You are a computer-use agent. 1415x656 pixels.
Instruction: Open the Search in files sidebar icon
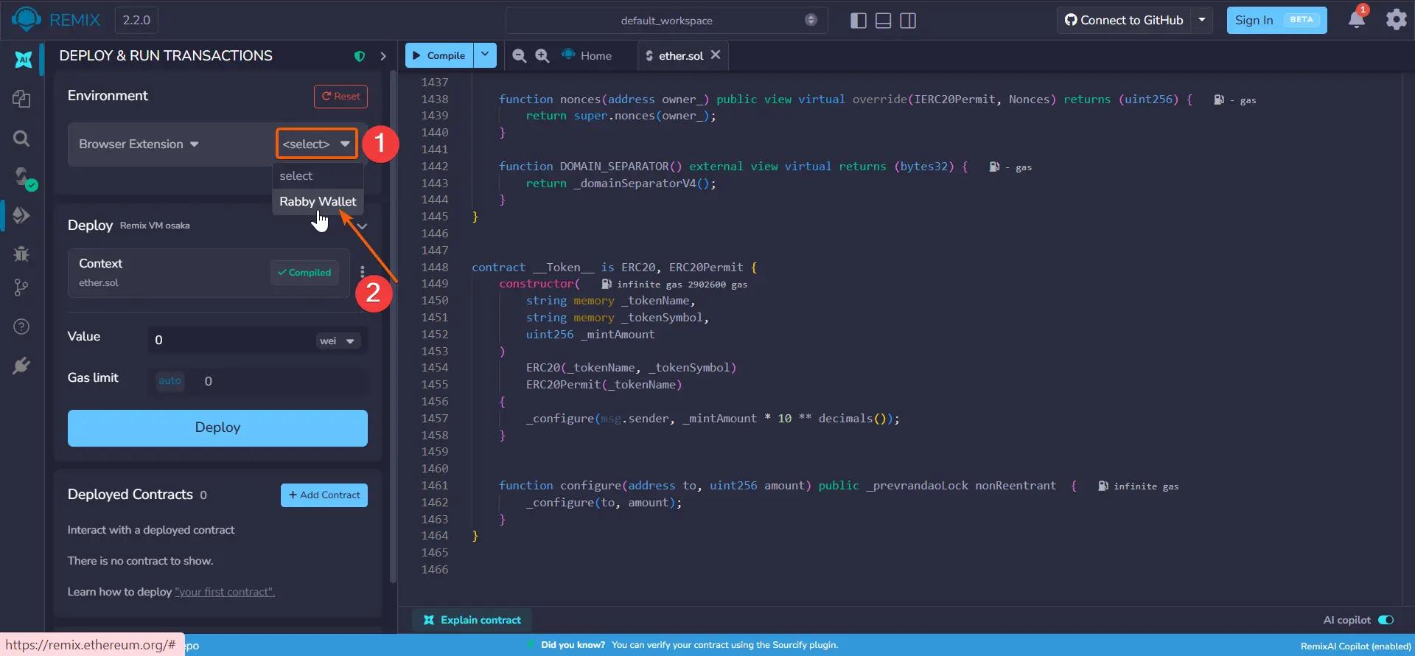pos(21,138)
